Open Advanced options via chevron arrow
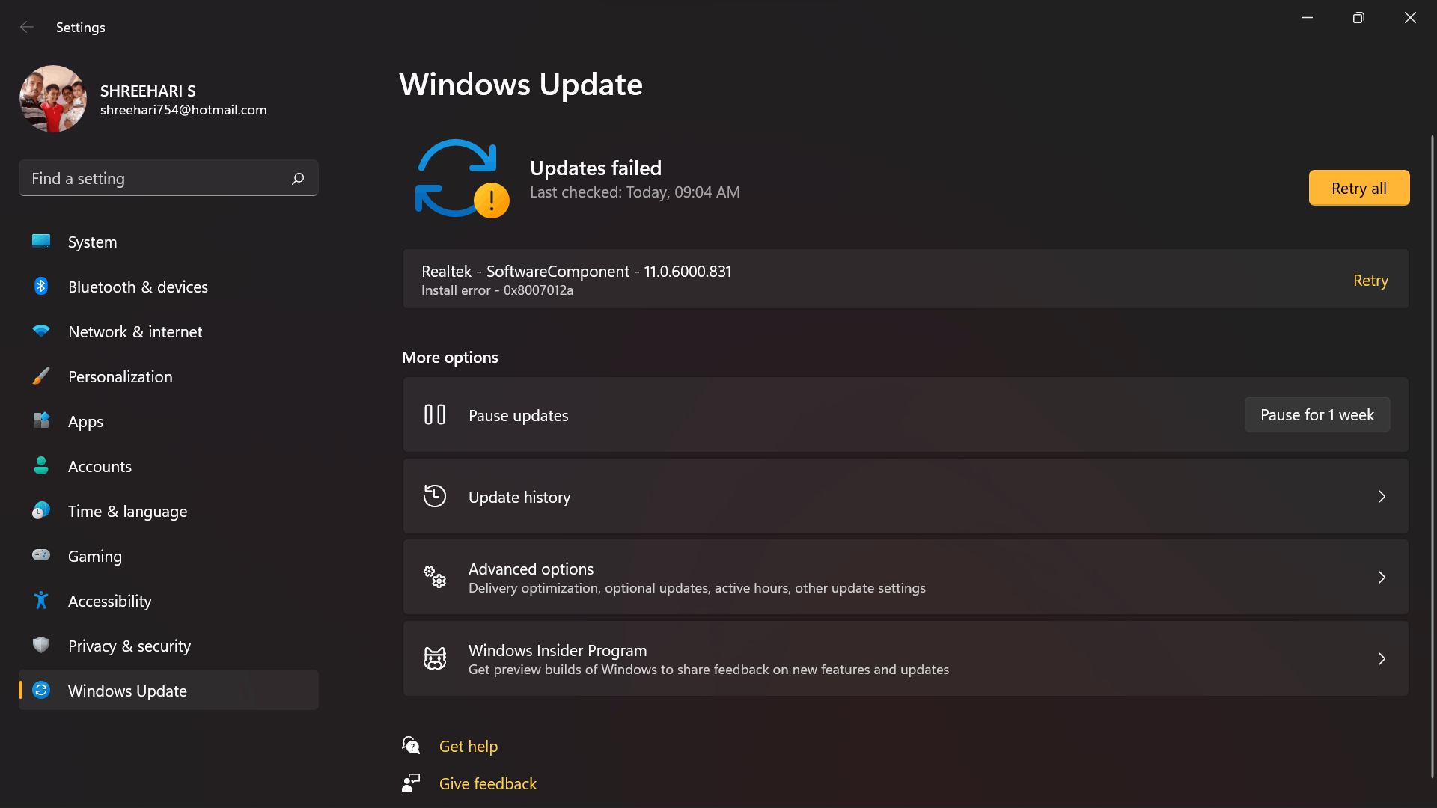 (1382, 578)
